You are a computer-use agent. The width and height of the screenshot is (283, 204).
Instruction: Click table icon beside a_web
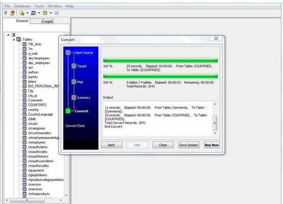tap(25, 53)
